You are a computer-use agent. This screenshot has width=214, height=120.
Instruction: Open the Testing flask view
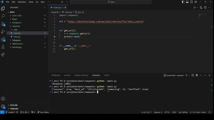[3, 47]
